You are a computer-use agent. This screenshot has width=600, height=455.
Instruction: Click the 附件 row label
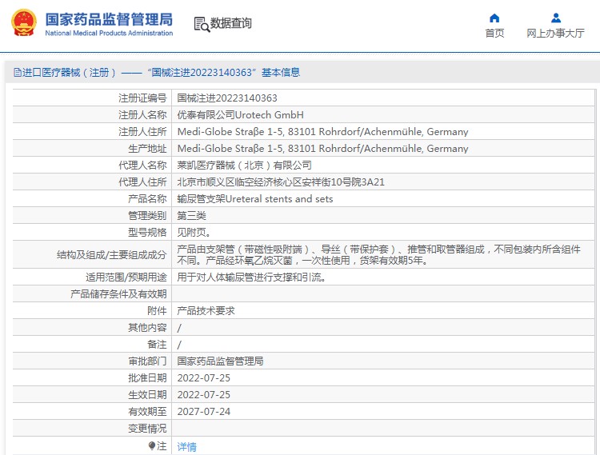(x=157, y=311)
